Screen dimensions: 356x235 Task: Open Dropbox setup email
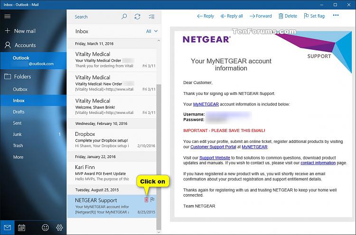[112, 140]
